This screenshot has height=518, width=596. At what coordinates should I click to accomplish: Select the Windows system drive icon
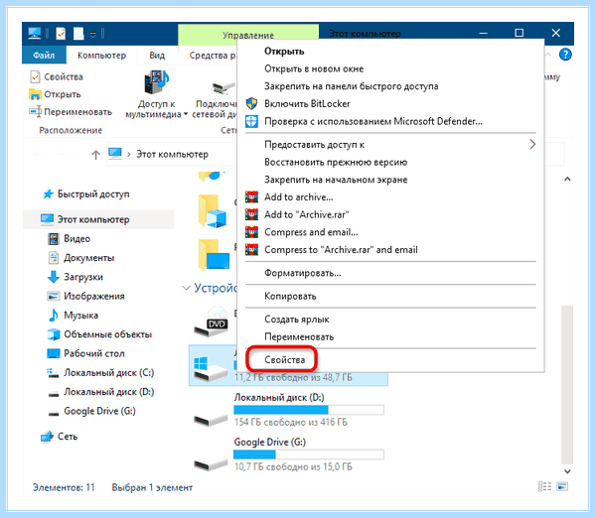211,368
